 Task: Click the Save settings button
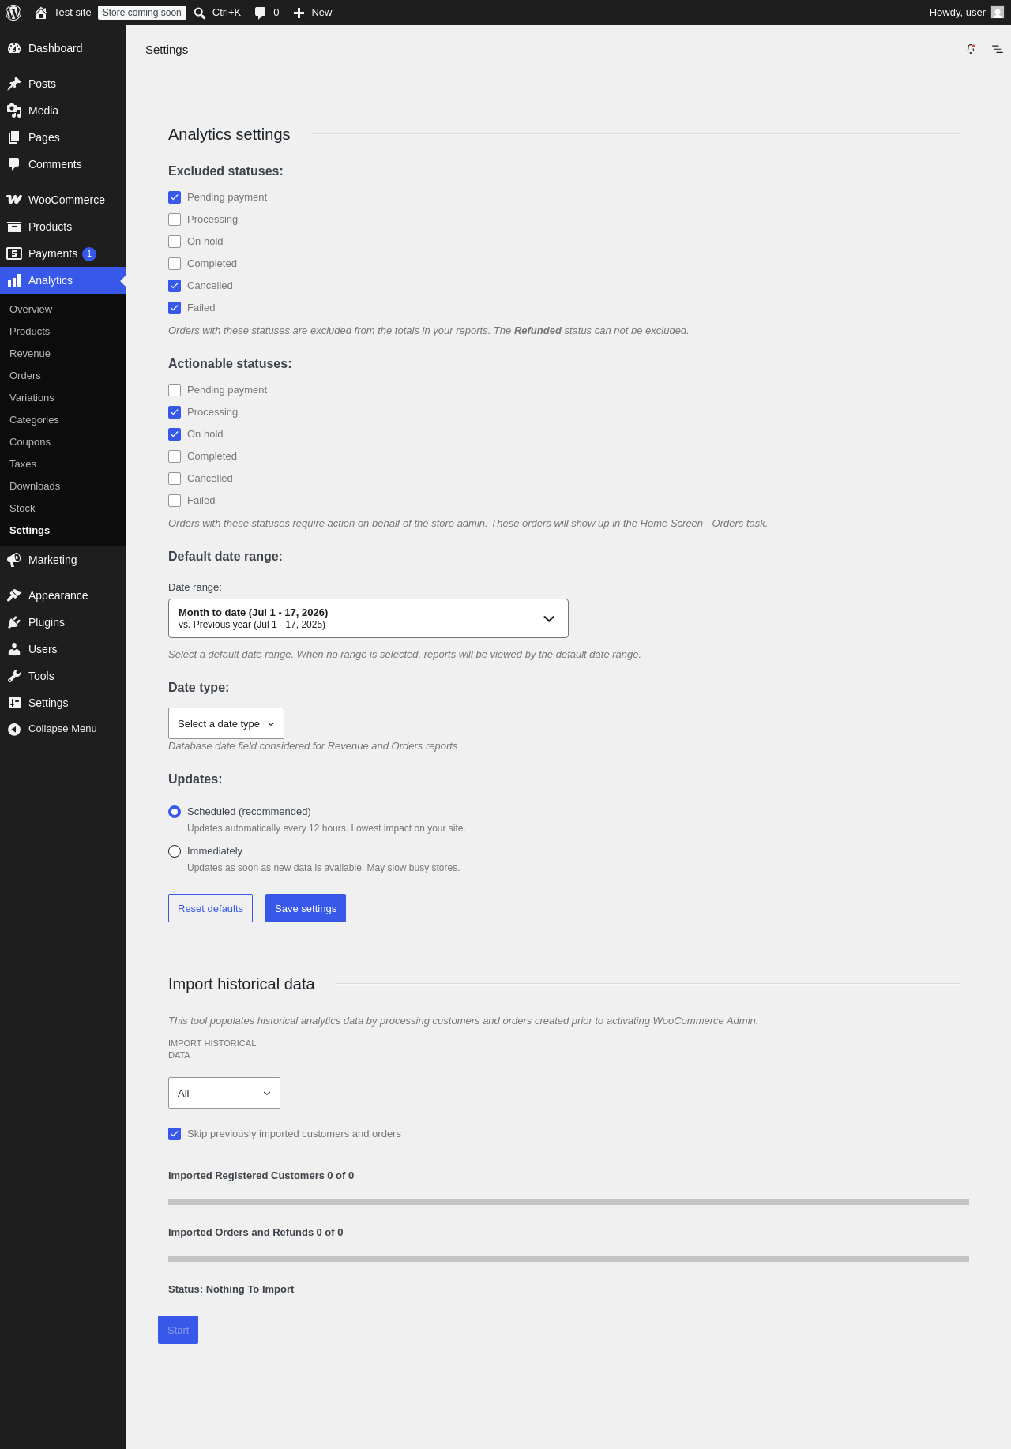click(306, 908)
